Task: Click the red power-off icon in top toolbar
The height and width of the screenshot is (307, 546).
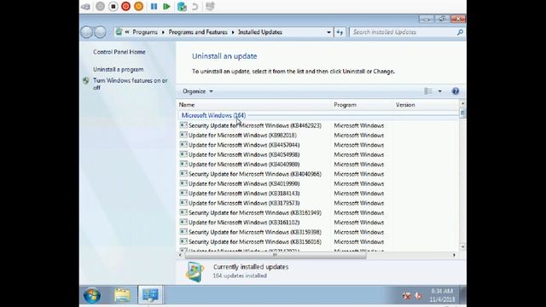Action: click(125, 6)
